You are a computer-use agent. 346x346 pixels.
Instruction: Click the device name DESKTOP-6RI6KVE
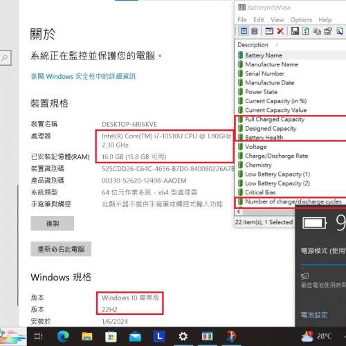pyautogui.click(x=129, y=125)
